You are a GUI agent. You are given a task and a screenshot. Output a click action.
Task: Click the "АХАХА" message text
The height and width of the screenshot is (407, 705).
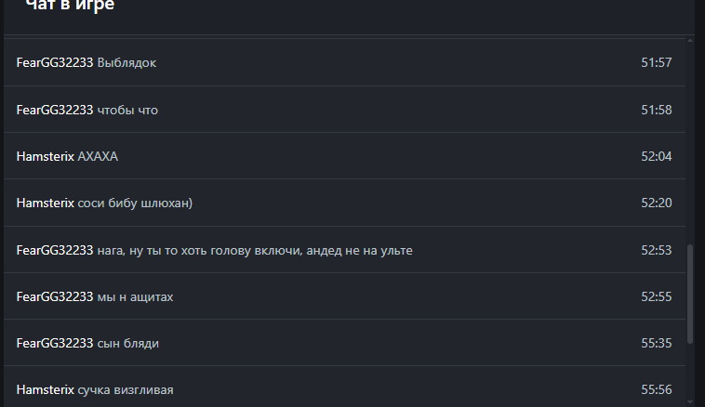[98, 156]
